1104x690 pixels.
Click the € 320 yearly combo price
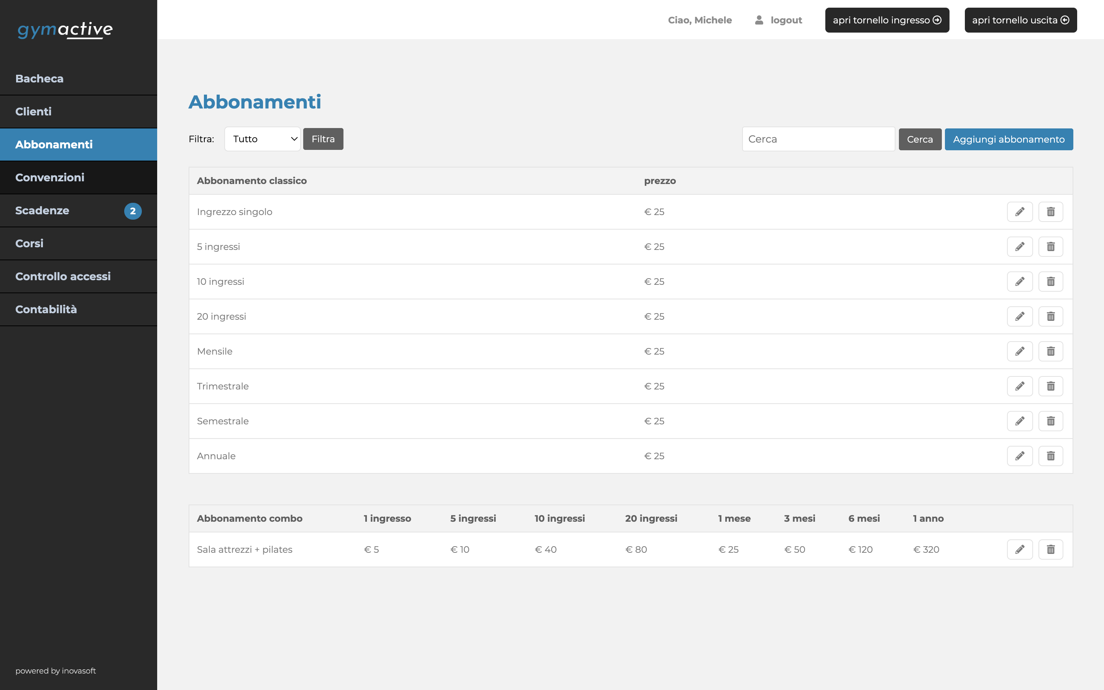pos(926,549)
